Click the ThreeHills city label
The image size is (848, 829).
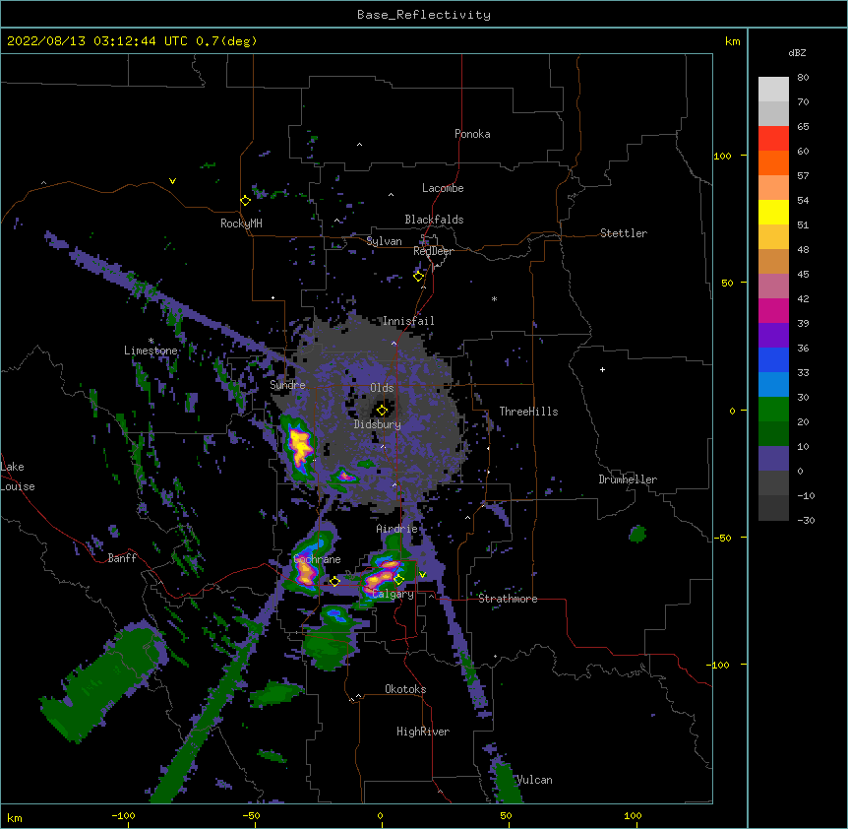click(x=528, y=412)
